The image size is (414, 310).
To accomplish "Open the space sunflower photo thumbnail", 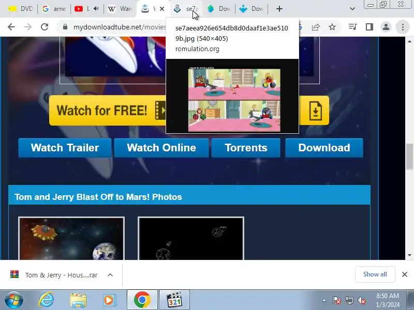I will [71, 238].
